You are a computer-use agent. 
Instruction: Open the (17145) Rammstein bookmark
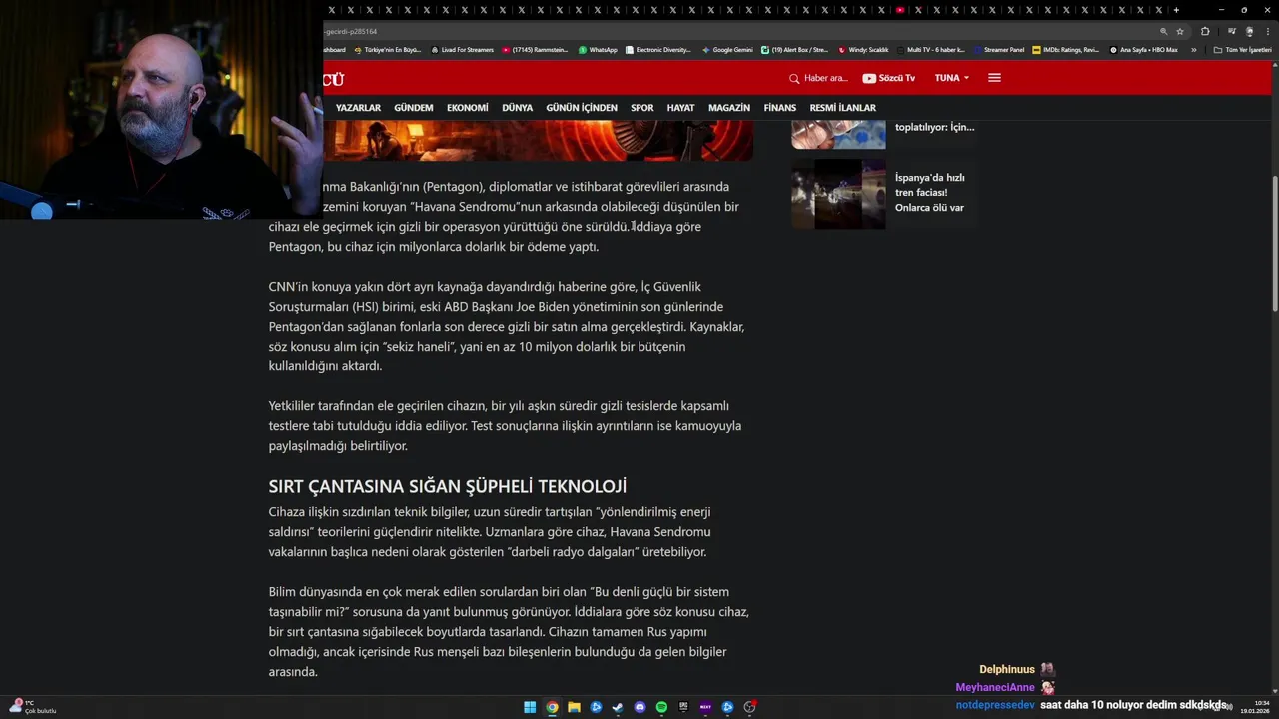(x=535, y=50)
